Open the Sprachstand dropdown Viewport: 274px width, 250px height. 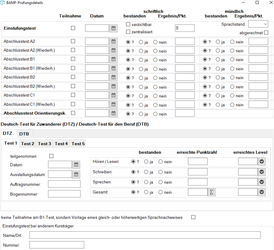click(x=258, y=24)
